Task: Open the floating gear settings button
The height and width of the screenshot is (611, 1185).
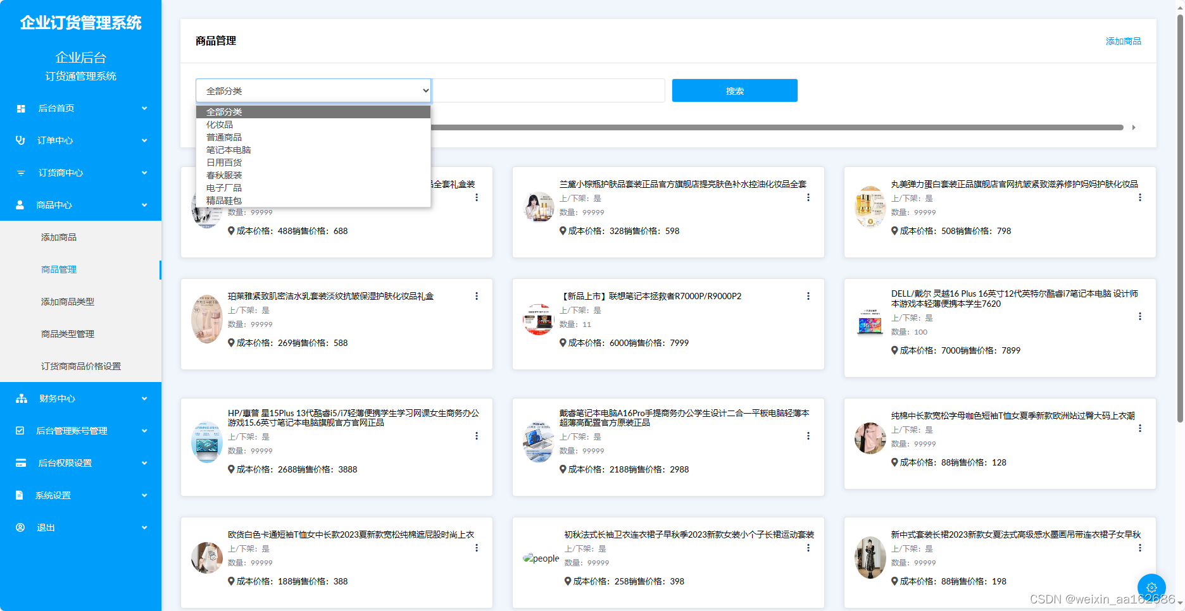Action: [1151, 587]
